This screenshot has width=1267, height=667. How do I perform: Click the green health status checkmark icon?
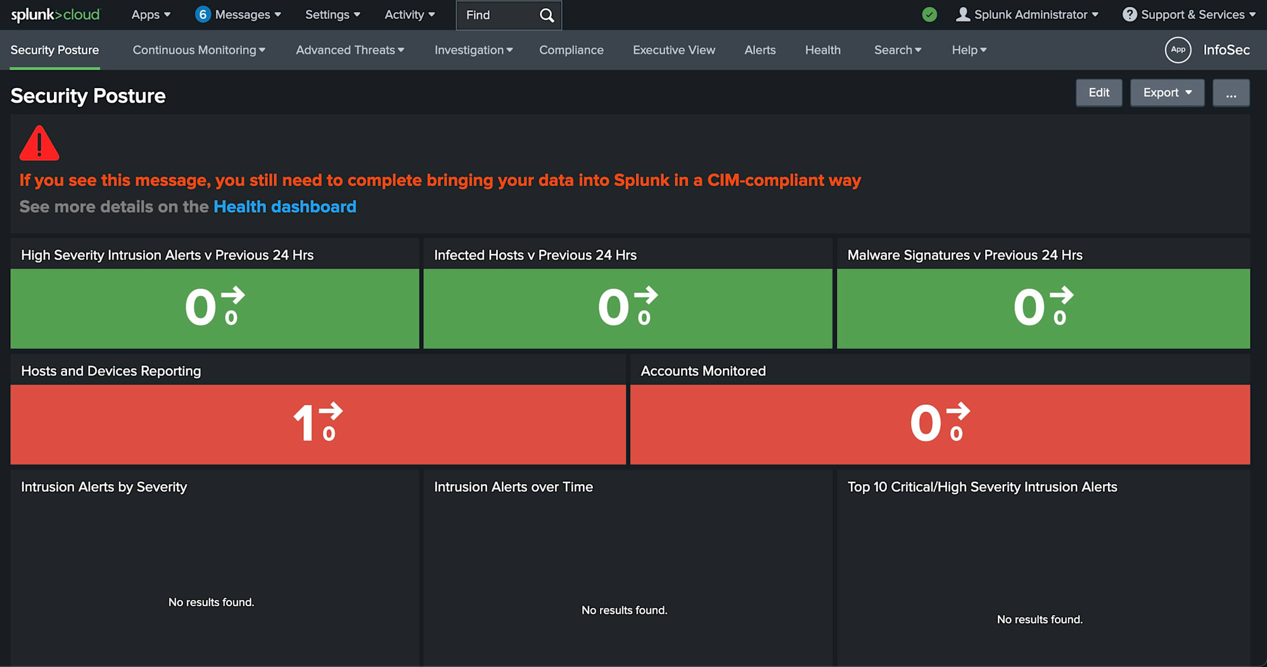tap(929, 15)
